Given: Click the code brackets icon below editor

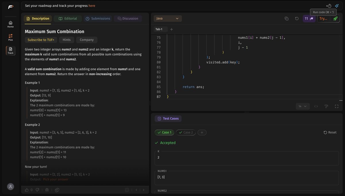Looking at the screenshot, I should click(316, 106).
